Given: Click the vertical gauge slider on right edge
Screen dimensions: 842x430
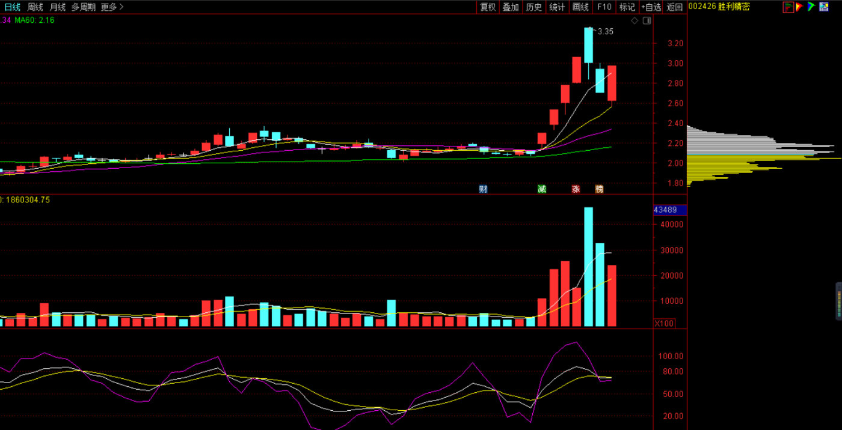Looking at the screenshot, I should tap(839, 300).
